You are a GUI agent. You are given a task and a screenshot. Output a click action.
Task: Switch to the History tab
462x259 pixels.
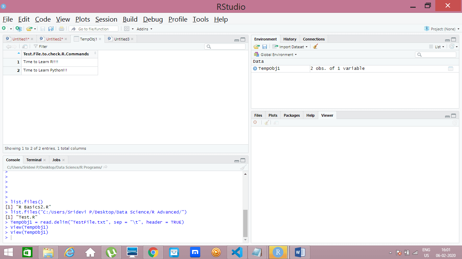point(290,39)
